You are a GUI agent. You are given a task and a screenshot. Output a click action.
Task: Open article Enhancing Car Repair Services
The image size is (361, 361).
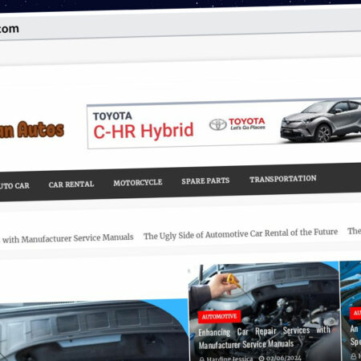[x=264, y=338]
